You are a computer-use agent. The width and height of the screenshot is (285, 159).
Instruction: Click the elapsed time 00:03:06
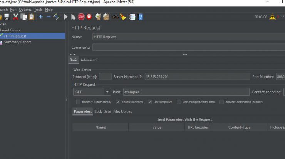point(260,17)
